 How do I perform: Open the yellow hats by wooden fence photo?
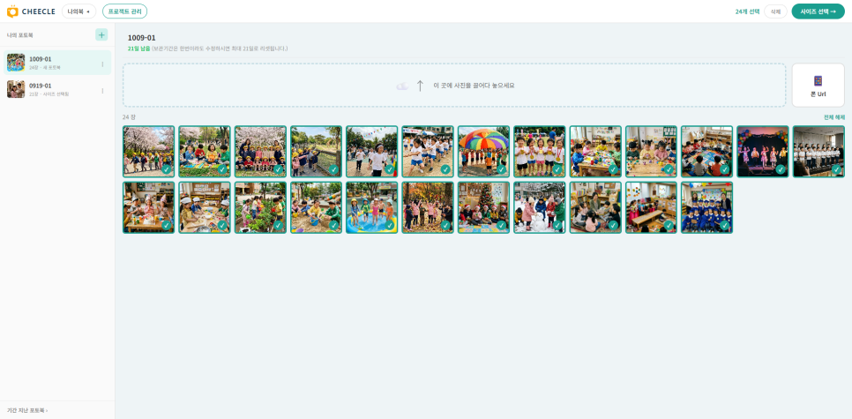[317, 152]
